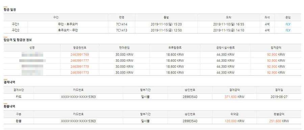
Task: Click the refund amount 251,600 KRW
Action: click(x=279, y=121)
